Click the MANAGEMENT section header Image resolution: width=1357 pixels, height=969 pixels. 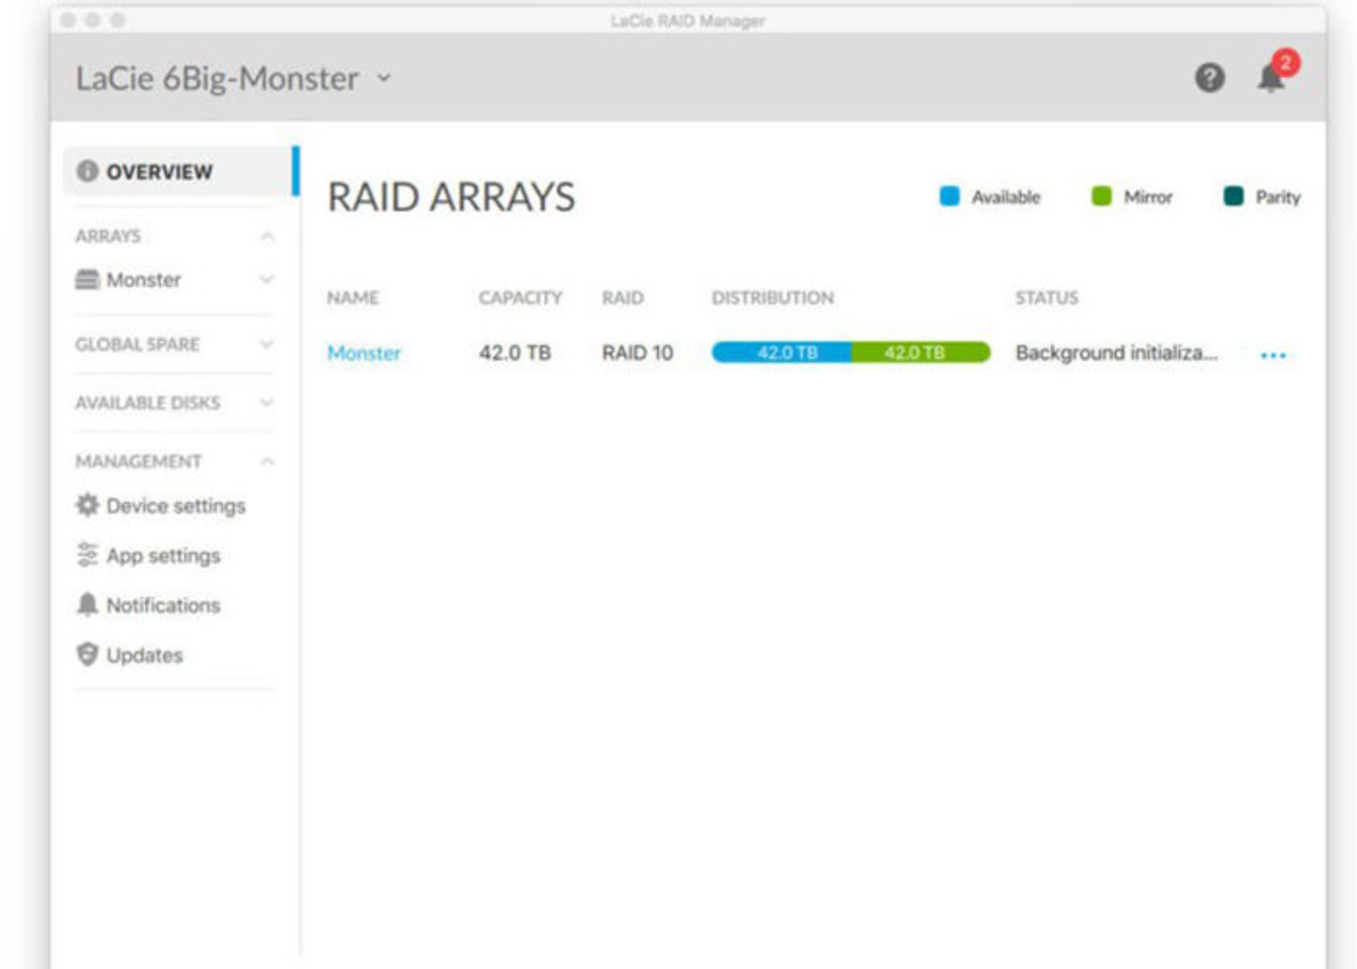[x=139, y=462]
